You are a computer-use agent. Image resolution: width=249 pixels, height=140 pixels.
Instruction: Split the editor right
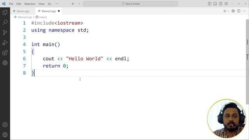(x=238, y=11)
